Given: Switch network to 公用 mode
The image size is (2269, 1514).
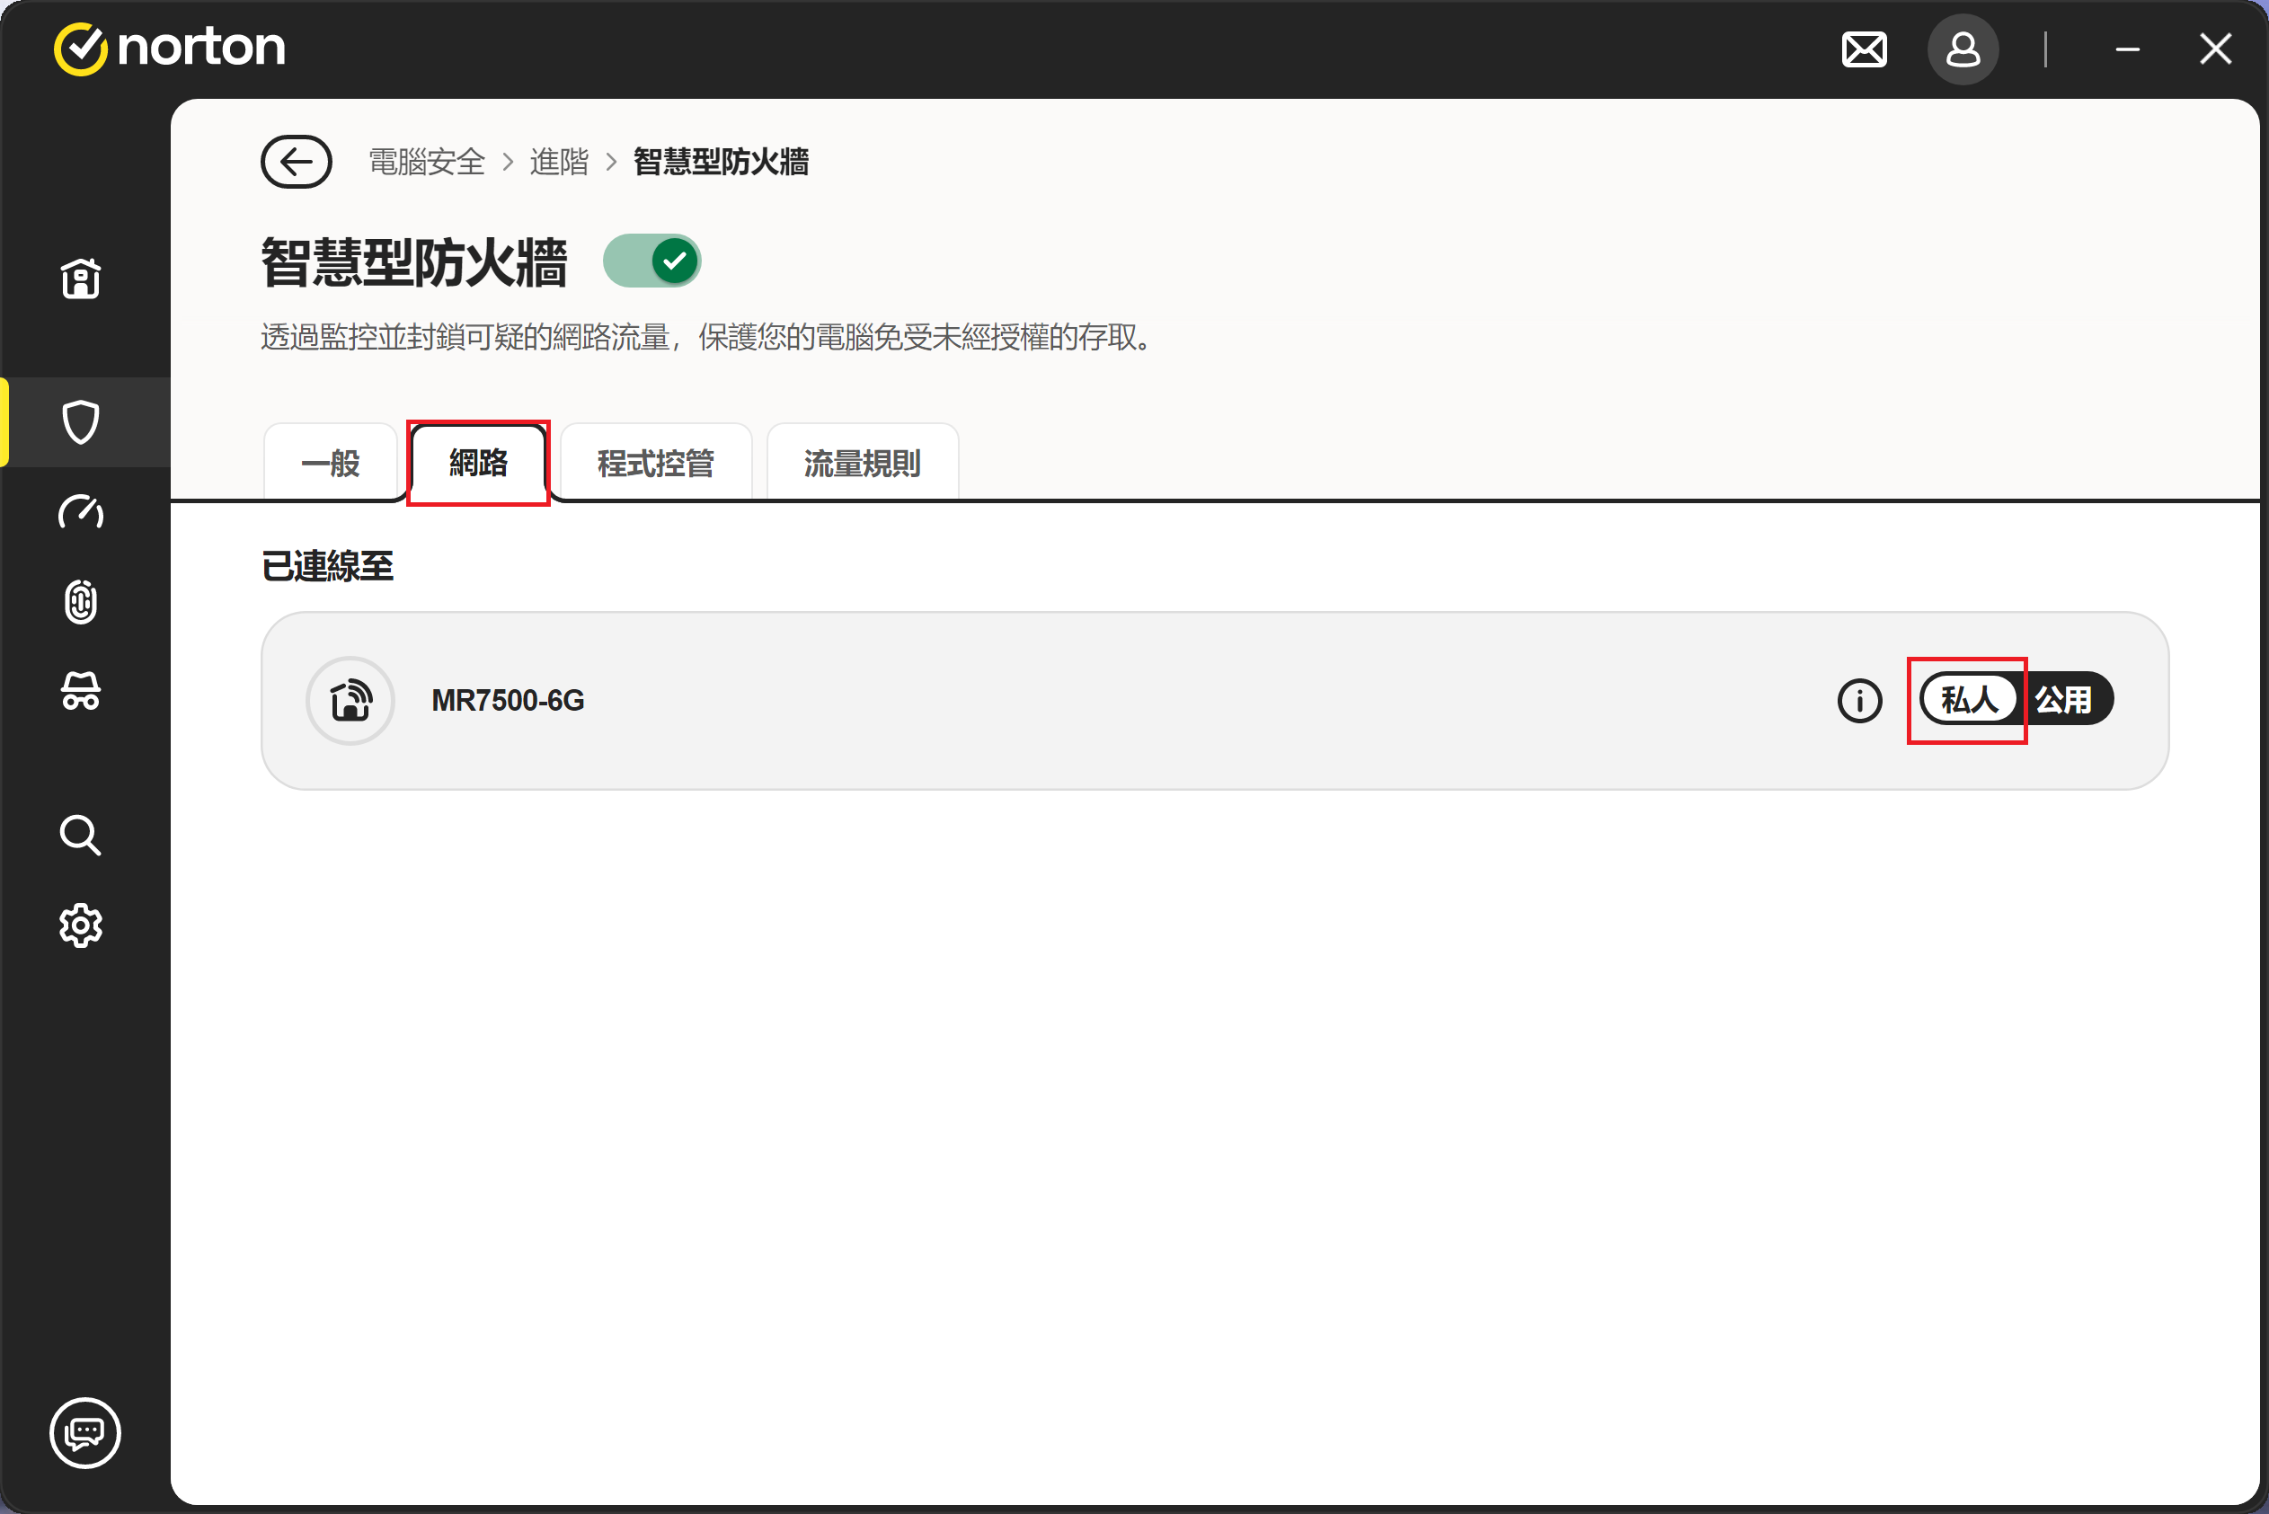Looking at the screenshot, I should coord(2063,699).
